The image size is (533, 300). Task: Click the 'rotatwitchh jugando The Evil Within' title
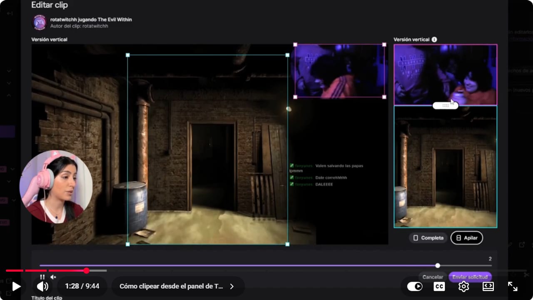click(91, 20)
